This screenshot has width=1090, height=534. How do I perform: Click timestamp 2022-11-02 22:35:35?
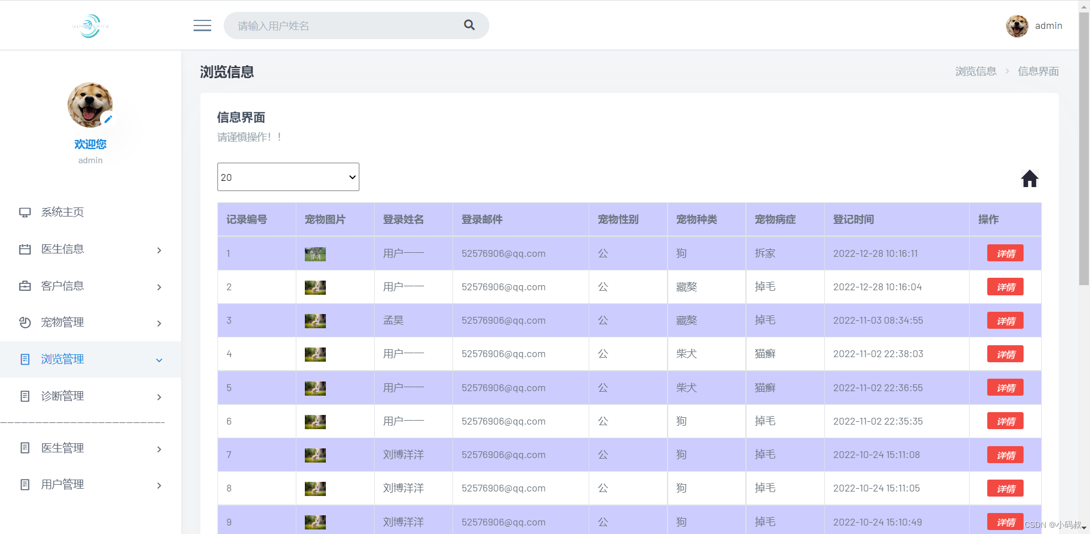[x=878, y=421]
